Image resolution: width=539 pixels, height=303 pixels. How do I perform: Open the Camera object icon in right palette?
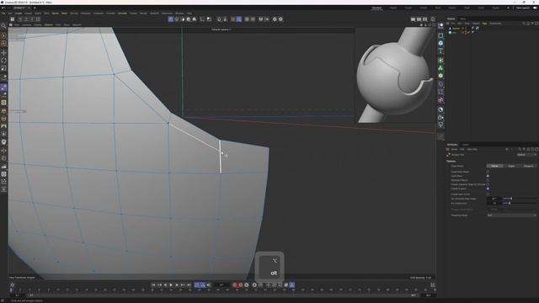[x=440, y=118]
